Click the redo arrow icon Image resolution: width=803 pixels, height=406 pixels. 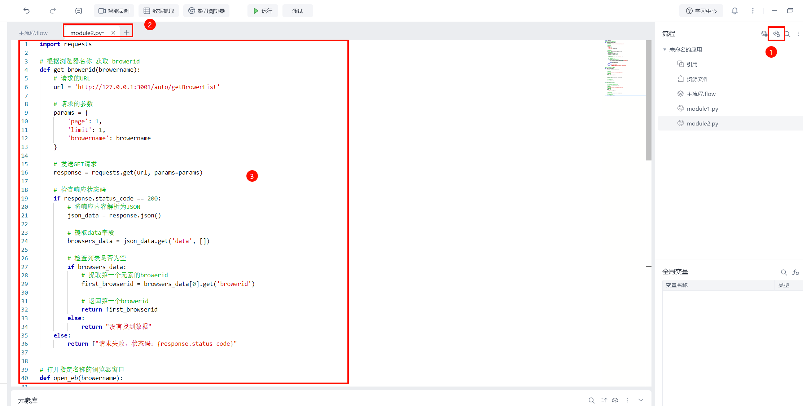tap(53, 11)
